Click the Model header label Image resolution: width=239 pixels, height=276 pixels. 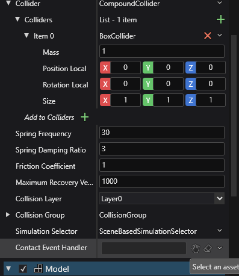point(57,269)
